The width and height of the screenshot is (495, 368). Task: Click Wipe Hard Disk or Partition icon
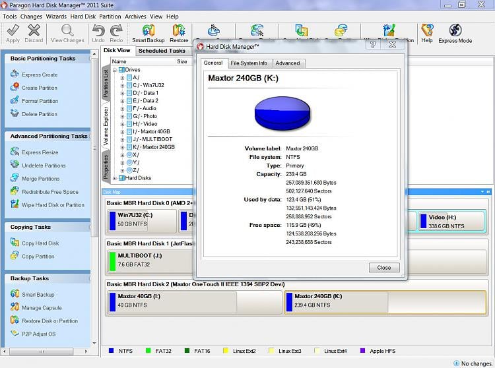[x=15, y=204]
